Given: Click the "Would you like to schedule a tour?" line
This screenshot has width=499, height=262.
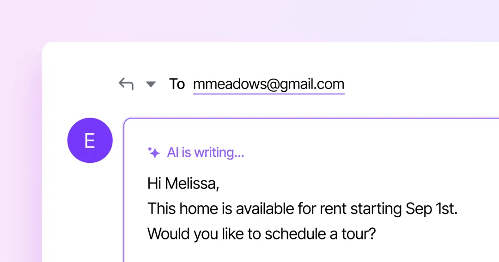Looking at the screenshot, I should click(262, 234).
